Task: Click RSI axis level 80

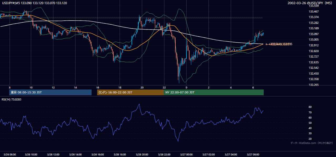Action: point(310,107)
